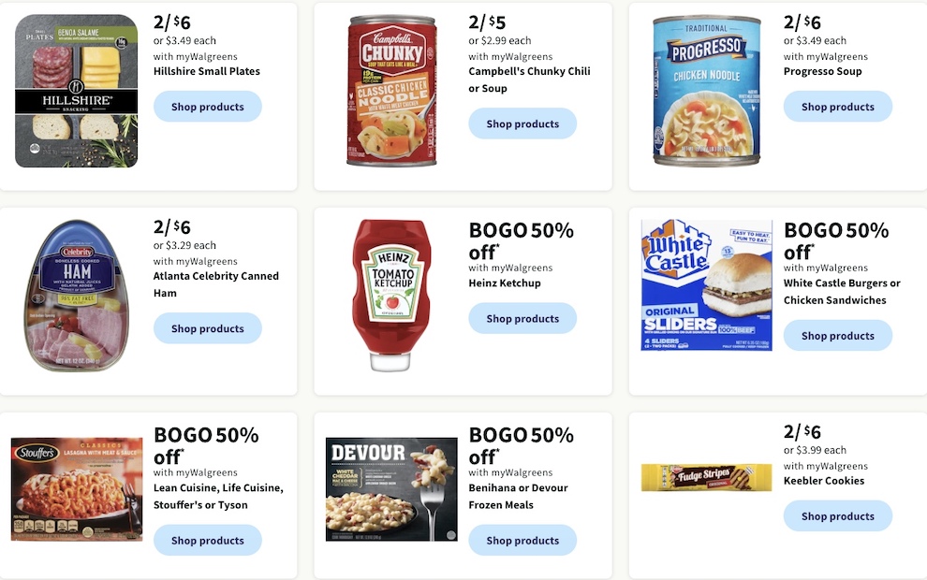The width and height of the screenshot is (927, 580).
Task: Select the Heinz Tomato Ketchup bottle image
Action: (391, 296)
